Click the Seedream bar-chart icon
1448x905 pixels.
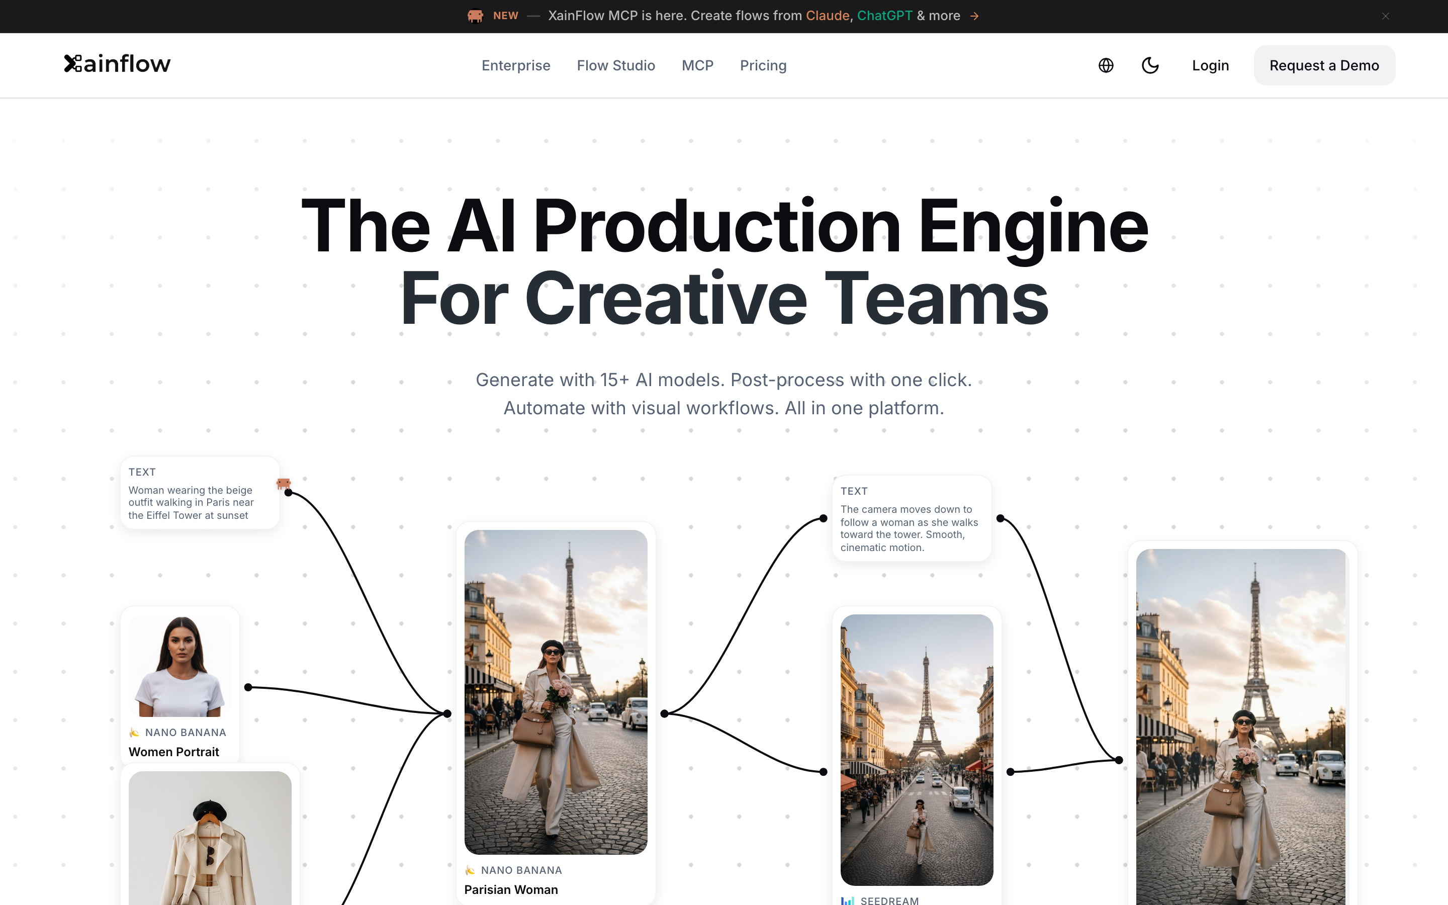(x=847, y=900)
